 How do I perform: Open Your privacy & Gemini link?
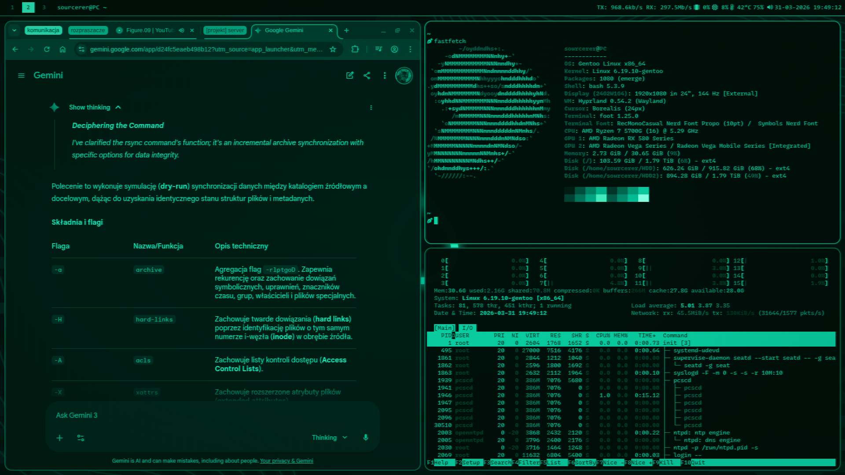pos(287,461)
